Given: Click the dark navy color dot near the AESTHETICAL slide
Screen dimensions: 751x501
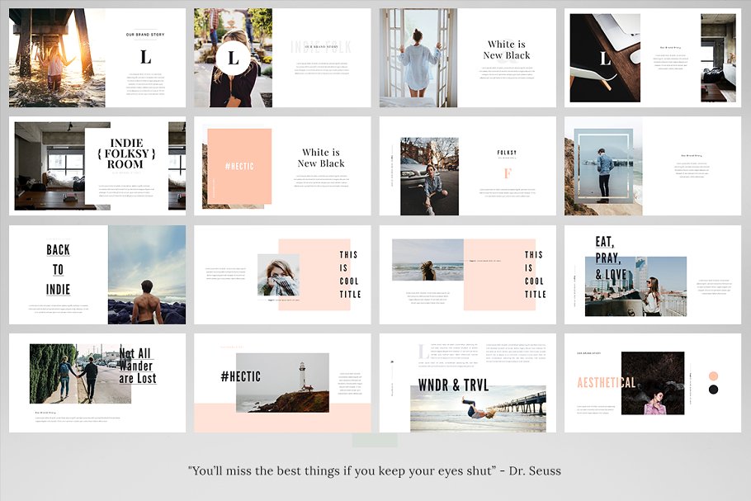Looking at the screenshot, I should click(713, 389).
